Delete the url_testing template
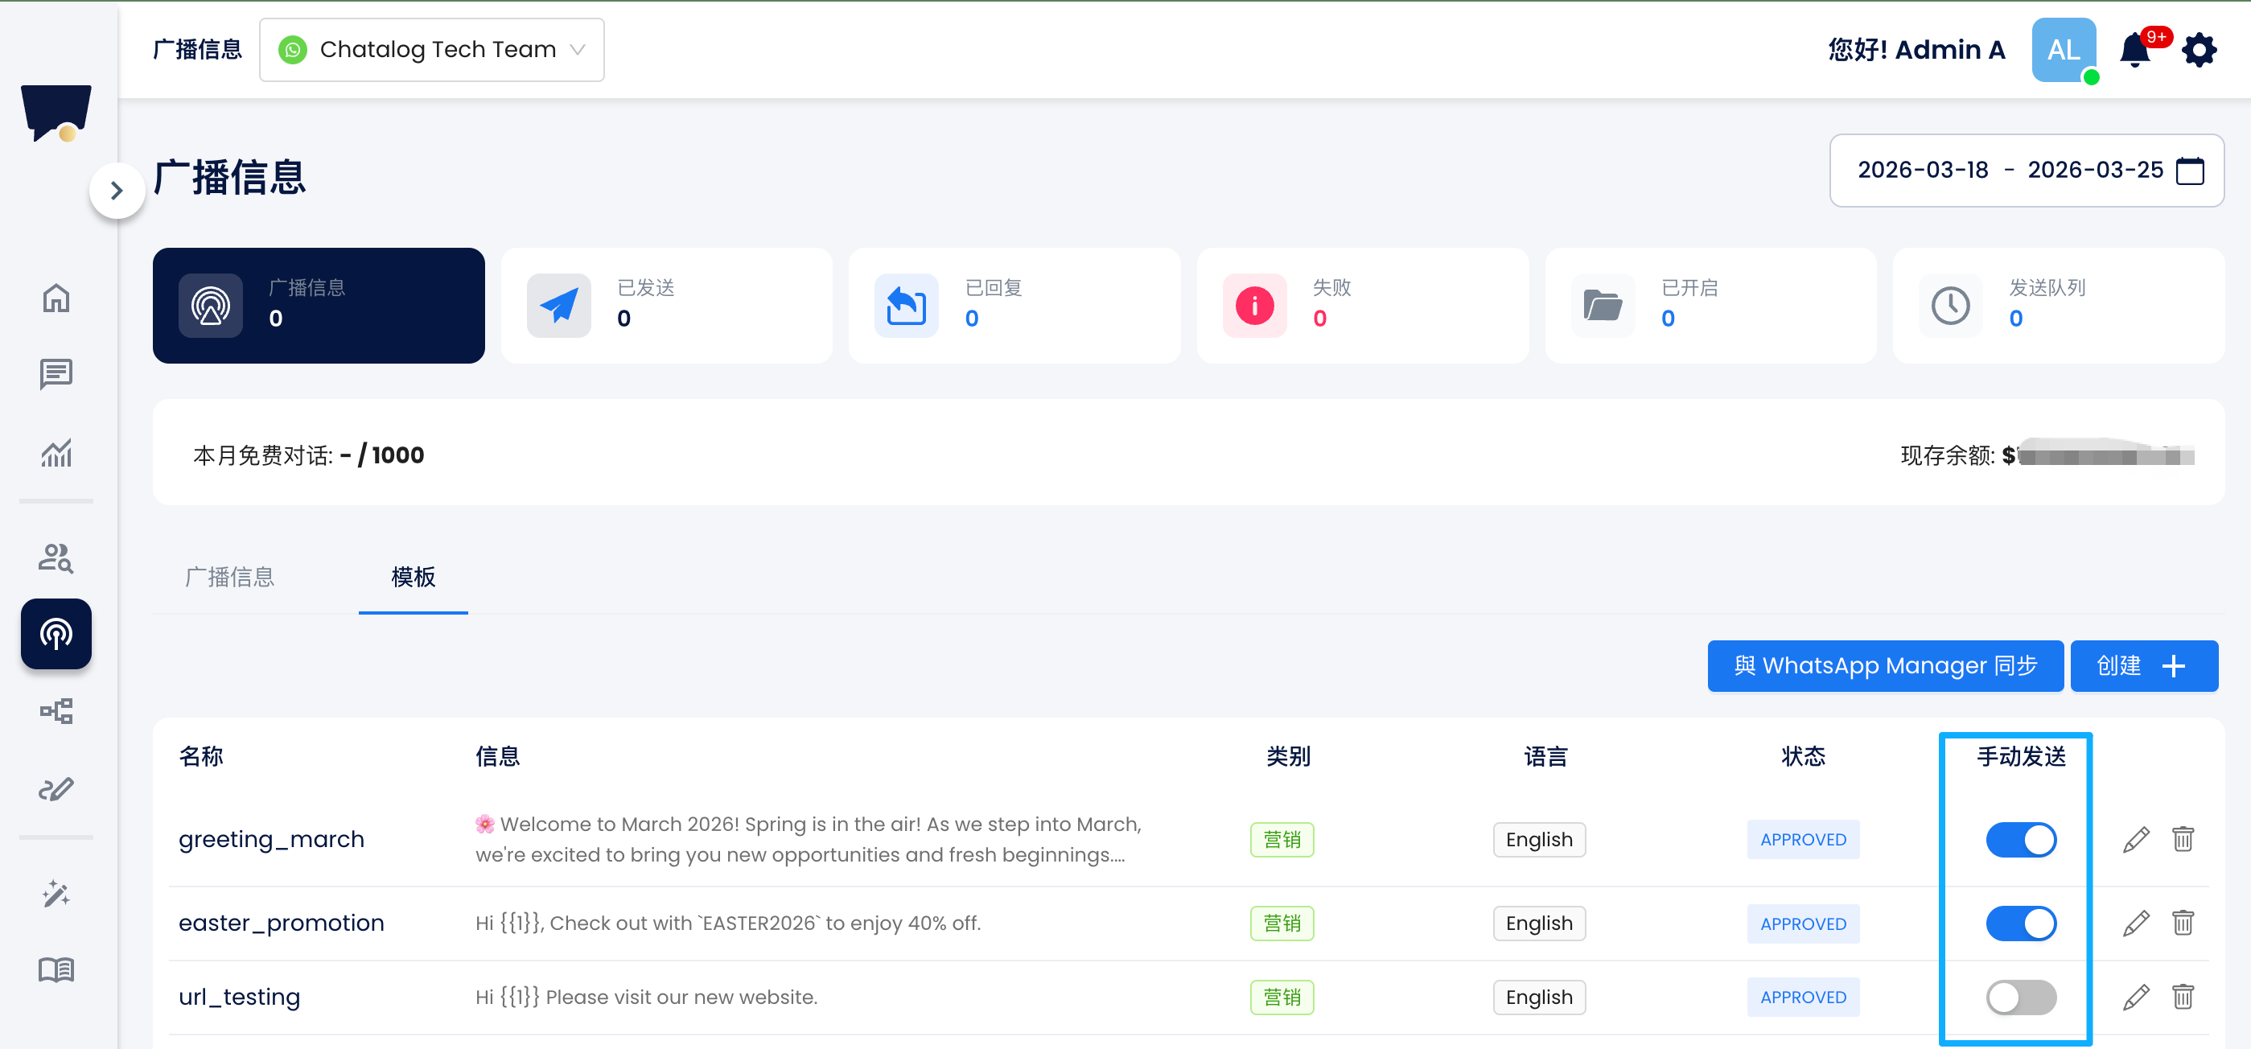 click(2182, 997)
